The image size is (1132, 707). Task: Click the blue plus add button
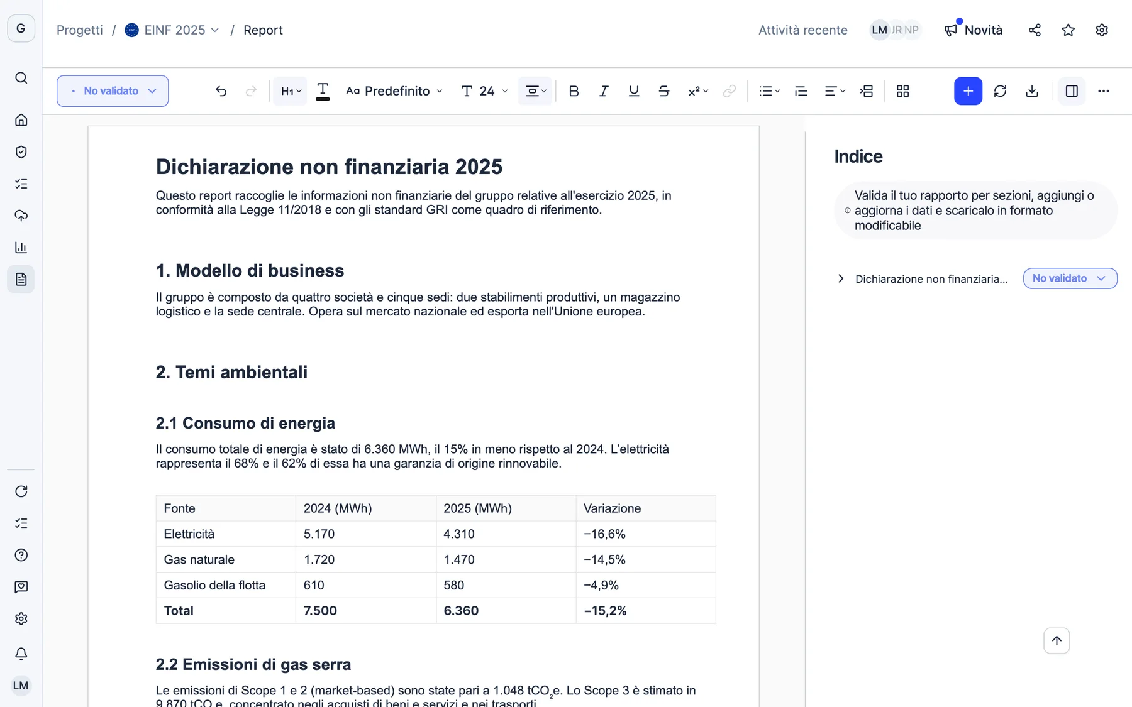click(x=968, y=91)
